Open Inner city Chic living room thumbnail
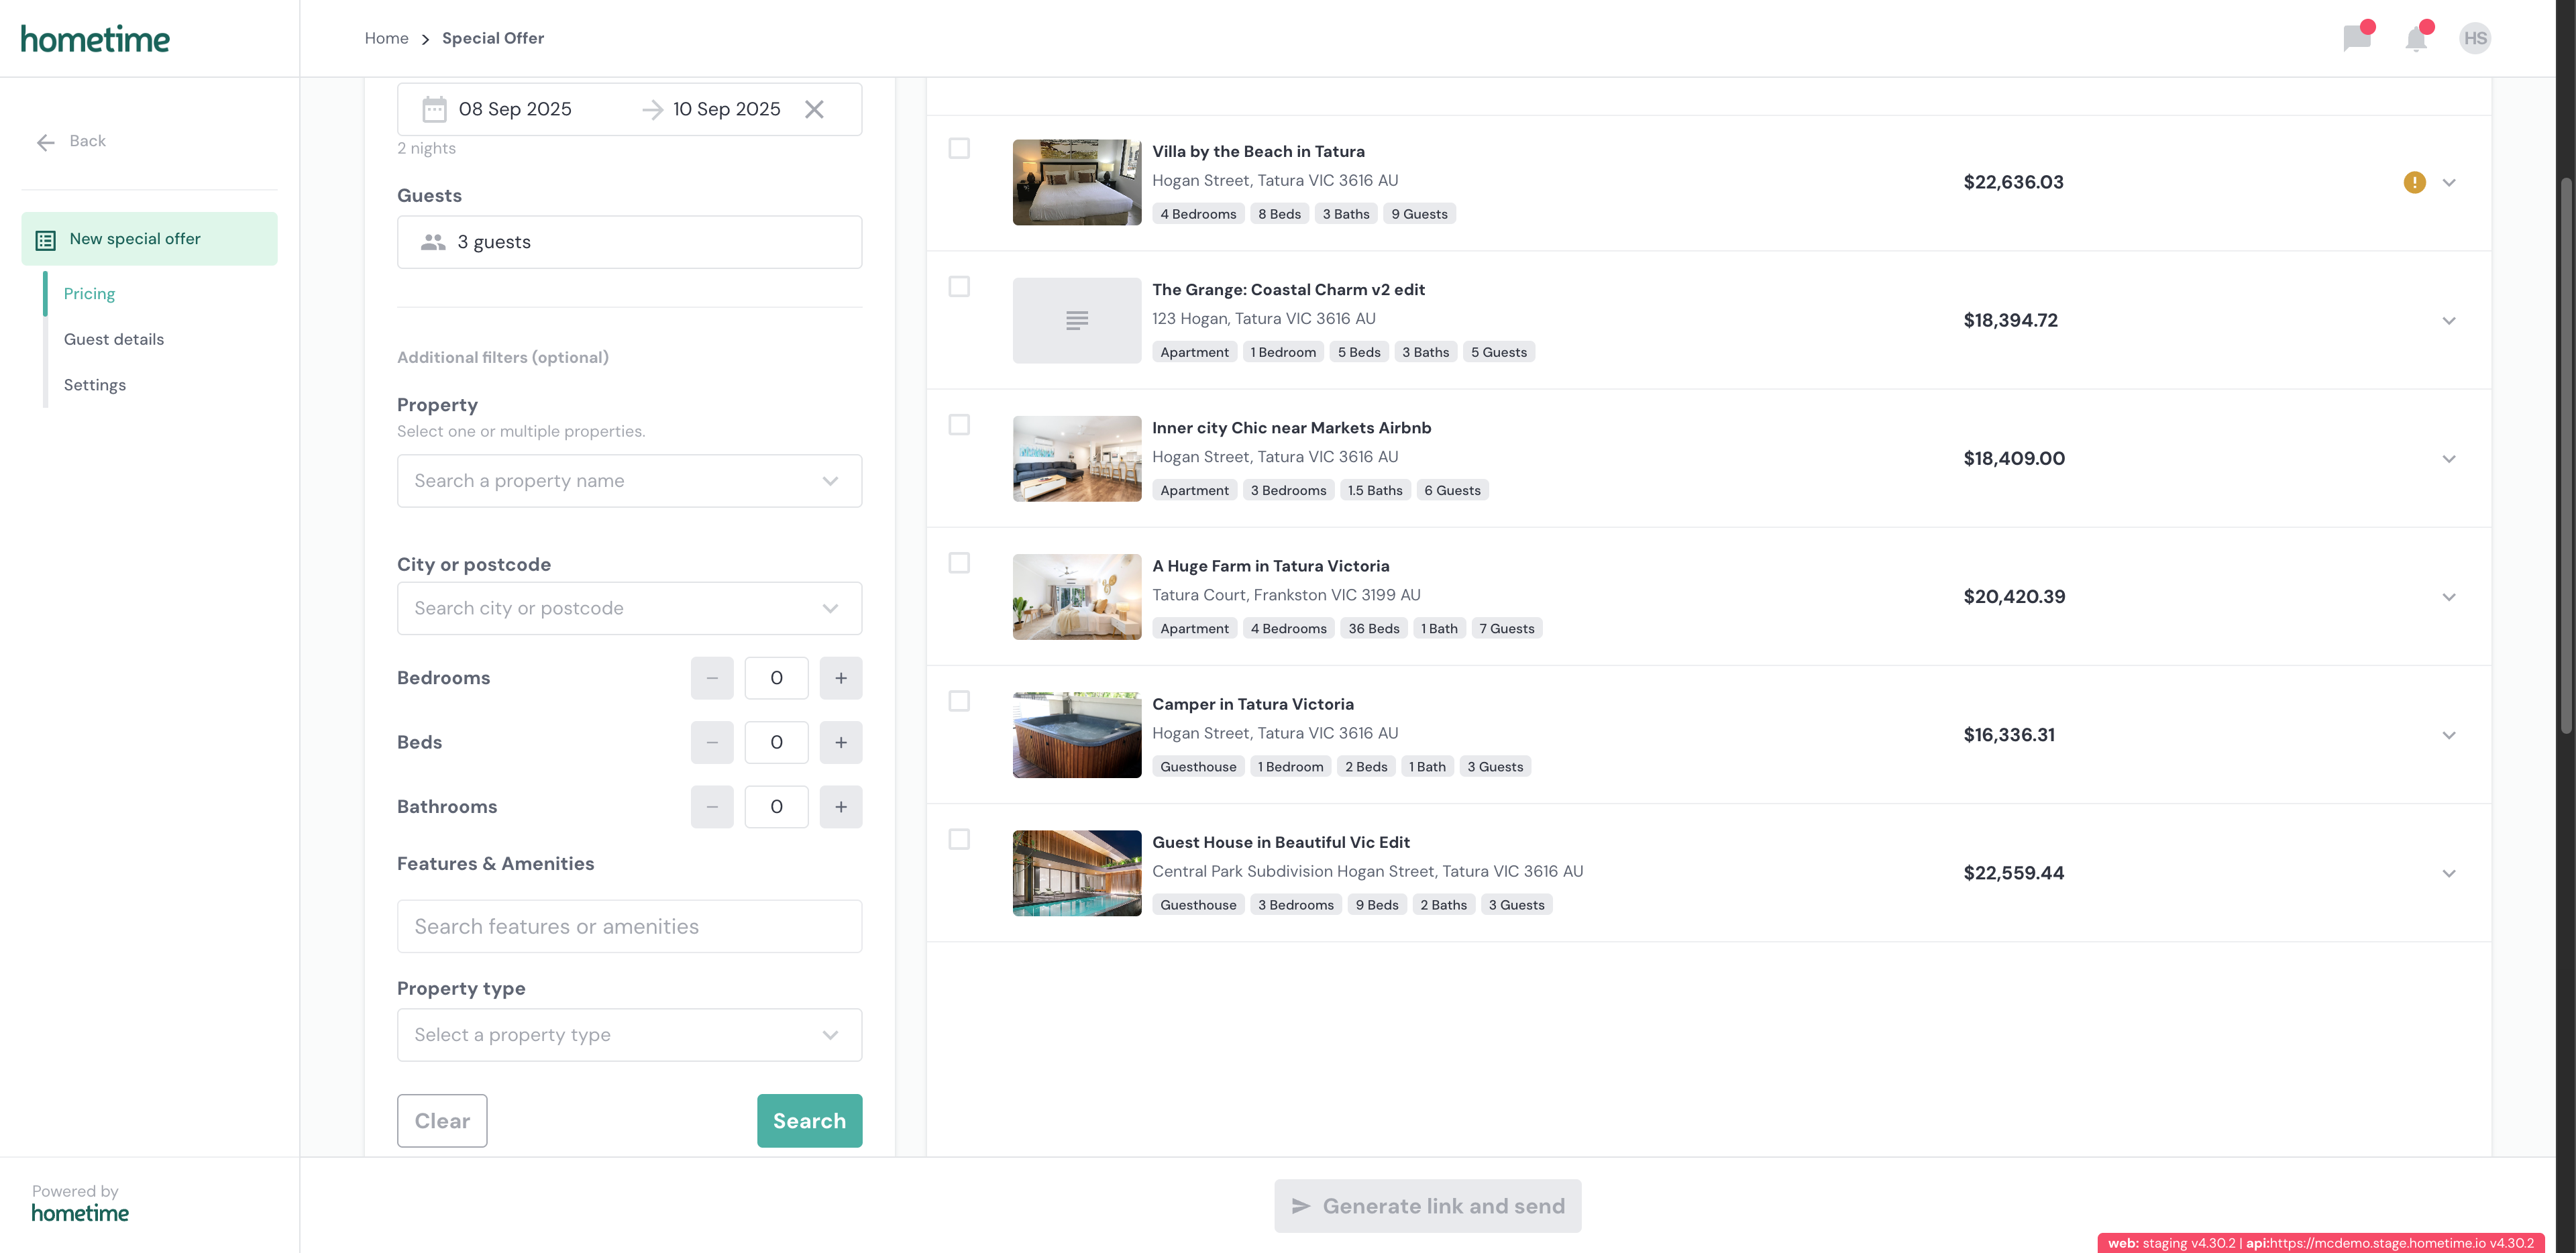 point(1076,459)
